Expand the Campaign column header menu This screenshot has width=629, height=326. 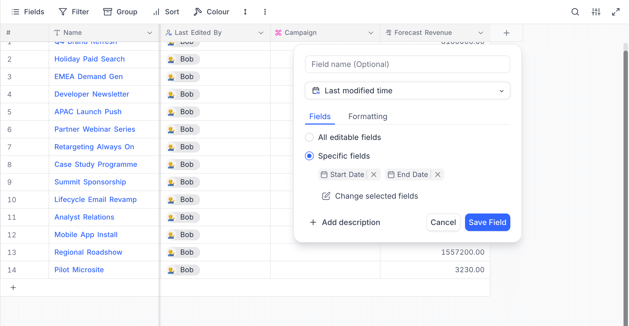[x=371, y=33]
